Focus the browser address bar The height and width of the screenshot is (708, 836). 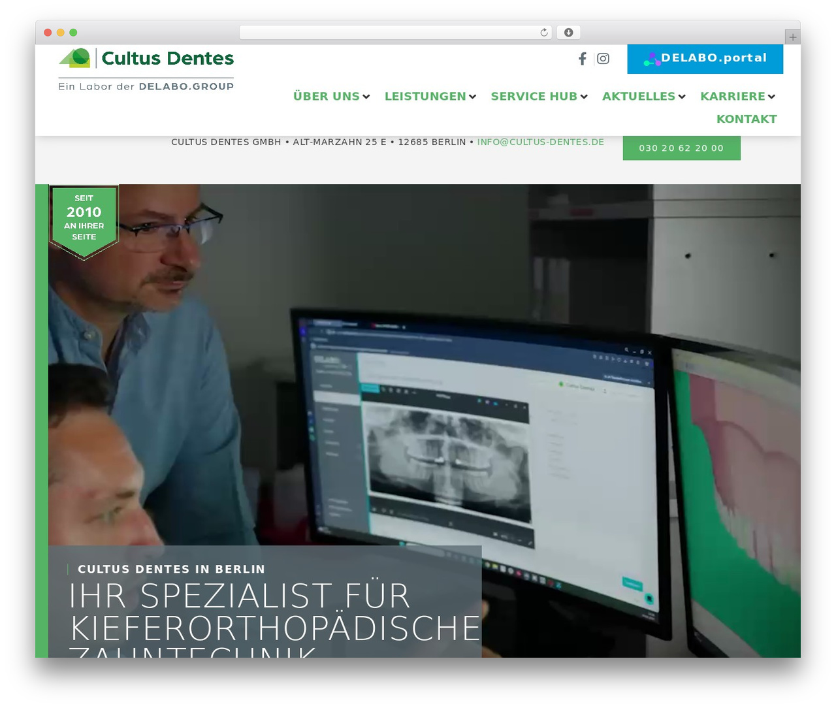tap(396, 33)
